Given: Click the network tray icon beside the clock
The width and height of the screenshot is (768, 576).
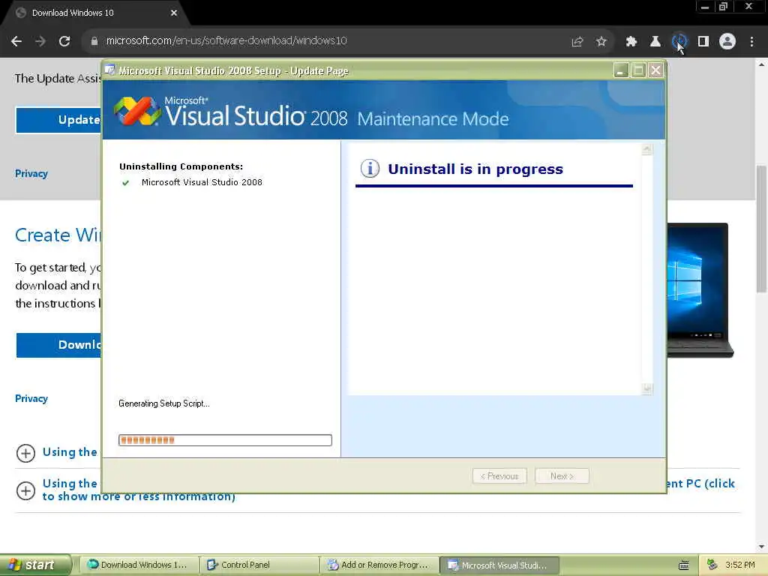Looking at the screenshot, I should pyautogui.click(x=712, y=565).
